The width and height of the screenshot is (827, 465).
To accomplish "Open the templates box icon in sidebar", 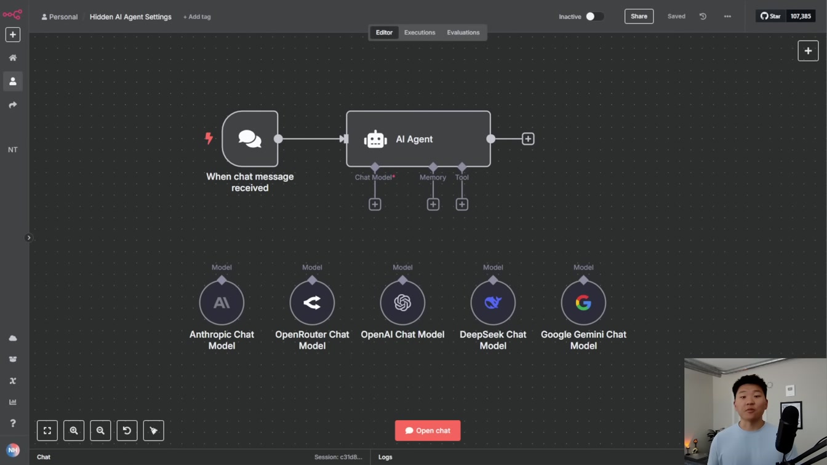I will pos(13,359).
